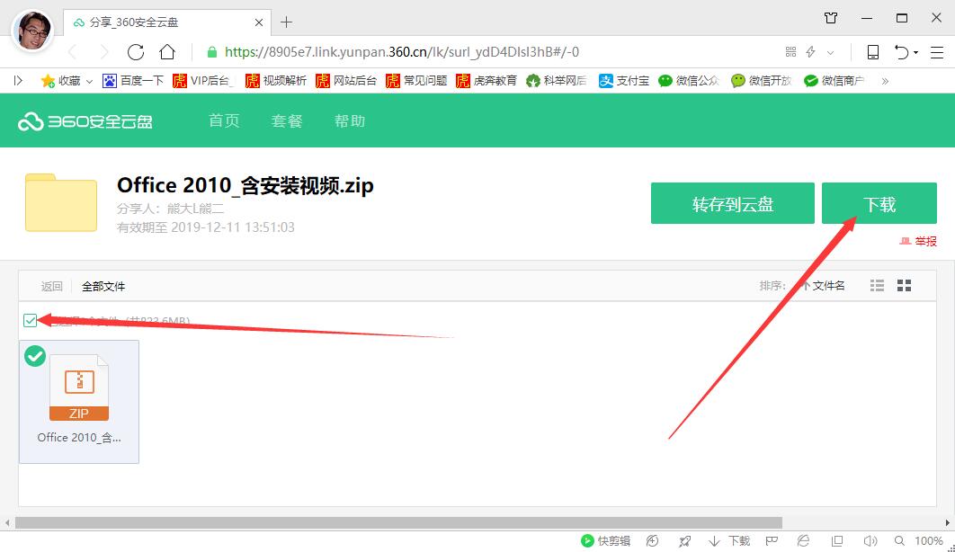Expand the 收藏 dropdown arrow
Viewport: 955px width, 552px height.
pos(89,81)
